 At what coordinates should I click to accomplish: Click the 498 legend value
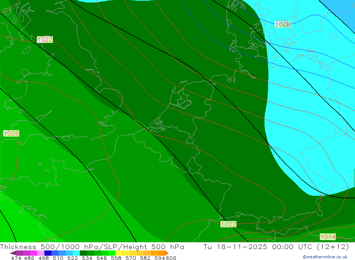43,258
